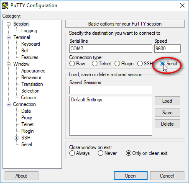The image size is (189, 183).
Task: Collapse the Session tree node
Action: tap(9, 24)
